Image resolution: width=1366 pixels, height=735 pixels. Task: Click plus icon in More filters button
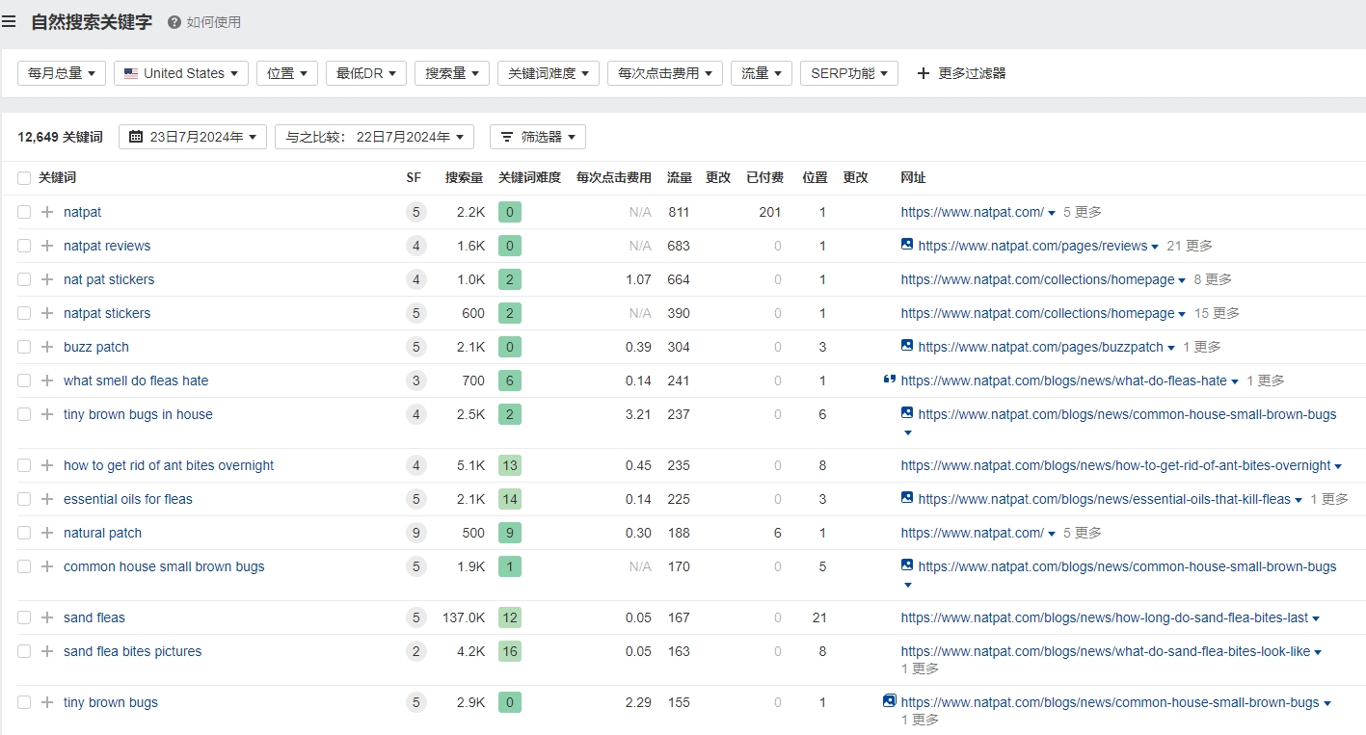924,73
